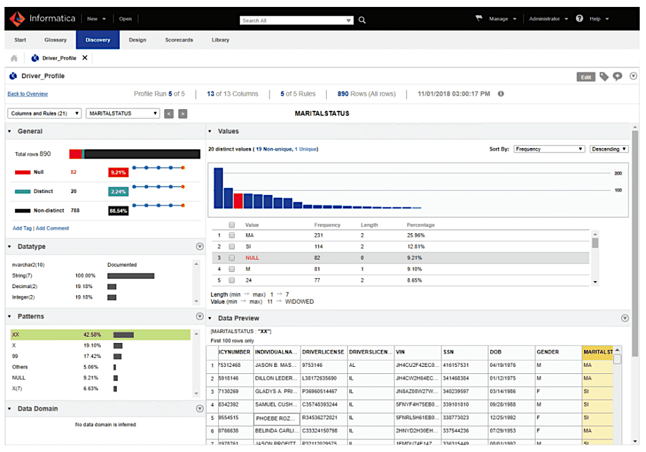Select the header checkbox in Values table

click(x=232, y=224)
